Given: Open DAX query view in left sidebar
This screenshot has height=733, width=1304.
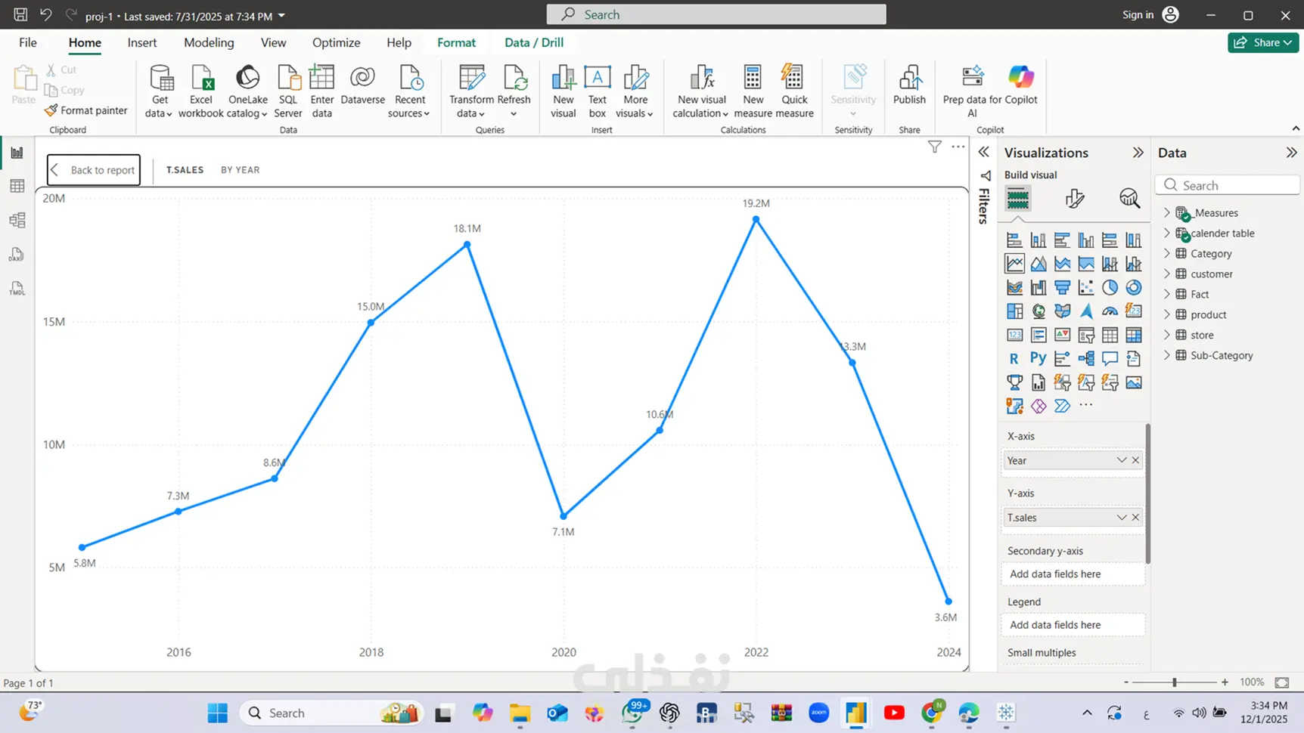Looking at the screenshot, I should [17, 254].
